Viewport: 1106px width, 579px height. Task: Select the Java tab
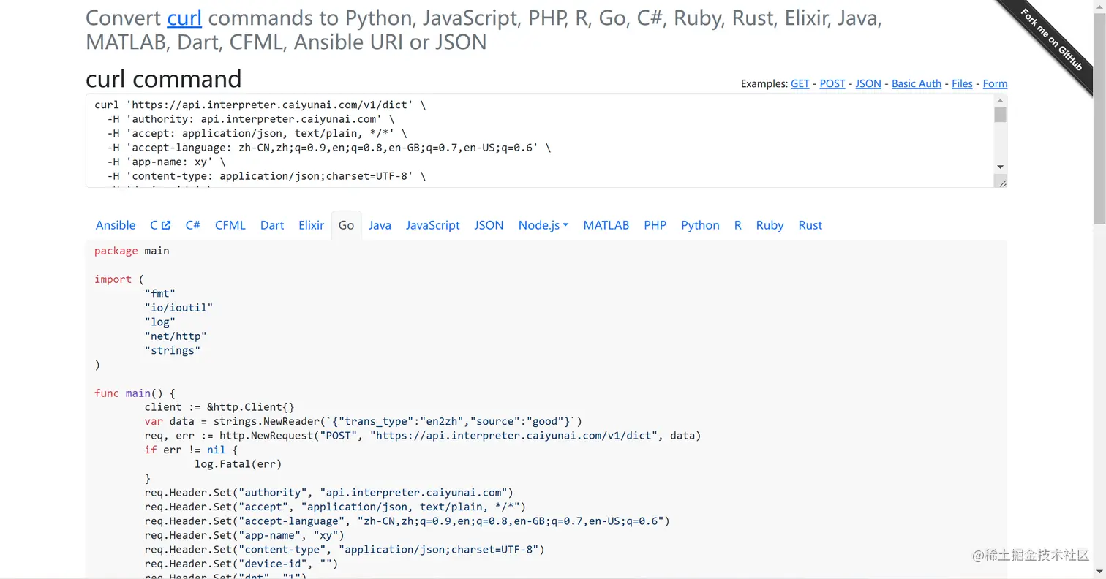coord(380,225)
